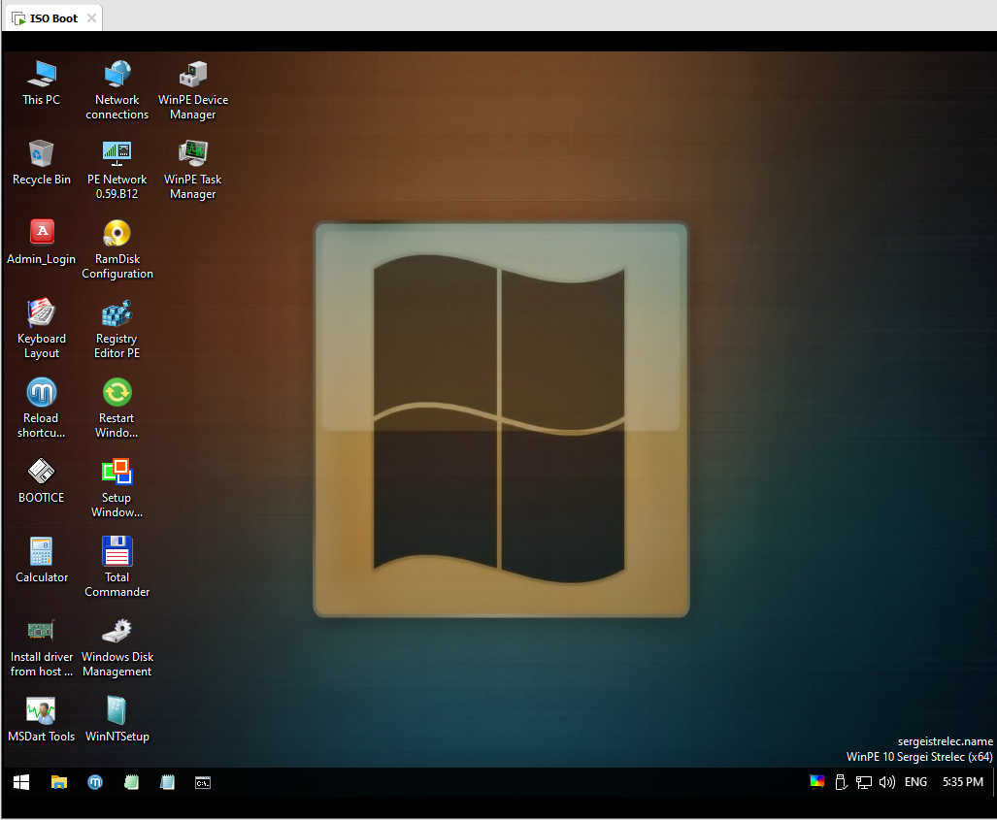Click the volume speaker tray icon
Viewport: 997px width, 820px height.
tap(887, 782)
